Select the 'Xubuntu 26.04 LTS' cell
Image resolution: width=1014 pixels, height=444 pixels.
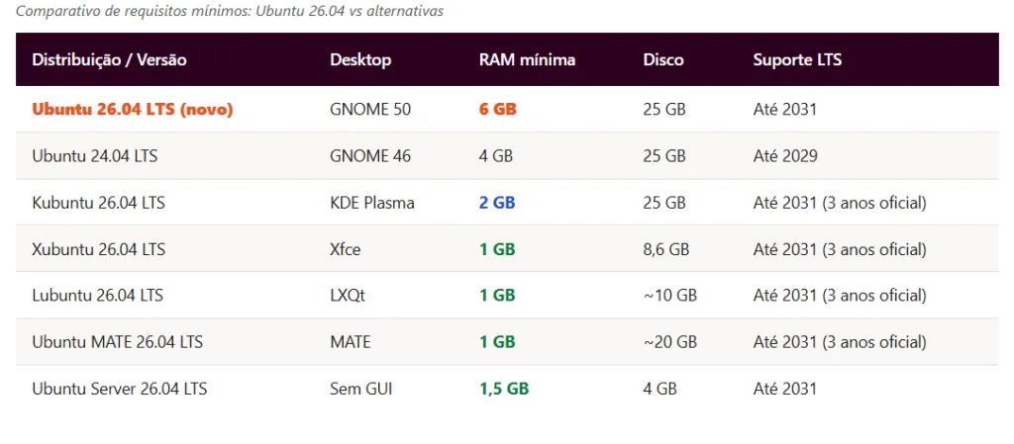tap(99, 249)
